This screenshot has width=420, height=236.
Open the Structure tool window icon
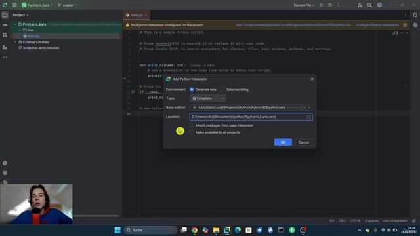pos(5,47)
